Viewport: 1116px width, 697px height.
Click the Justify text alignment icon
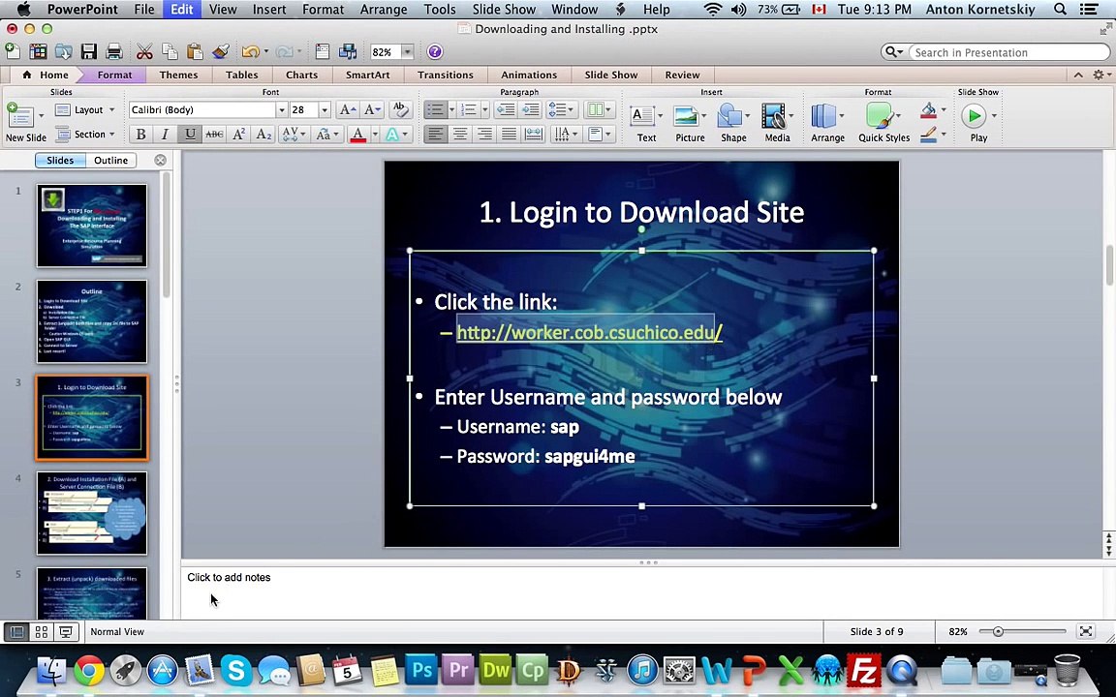tap(509, 134)
